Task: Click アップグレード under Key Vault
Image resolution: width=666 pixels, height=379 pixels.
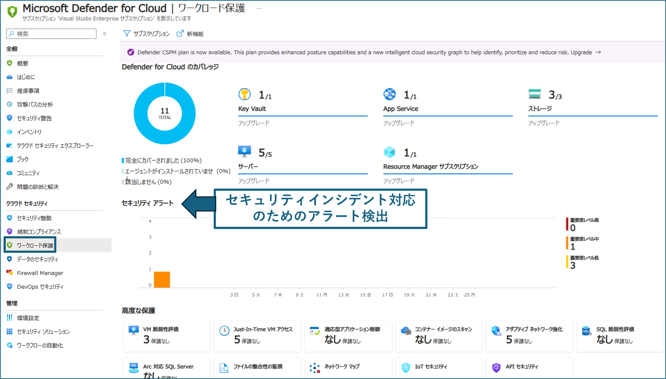Action: [254, 123]
